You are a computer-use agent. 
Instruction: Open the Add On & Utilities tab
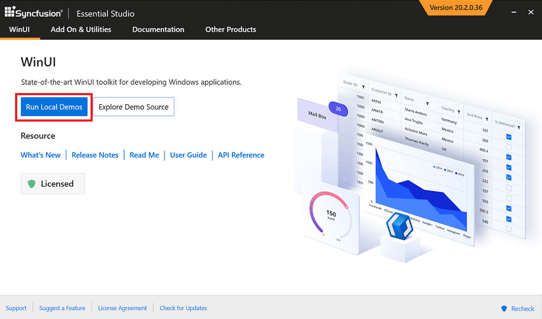81,30
